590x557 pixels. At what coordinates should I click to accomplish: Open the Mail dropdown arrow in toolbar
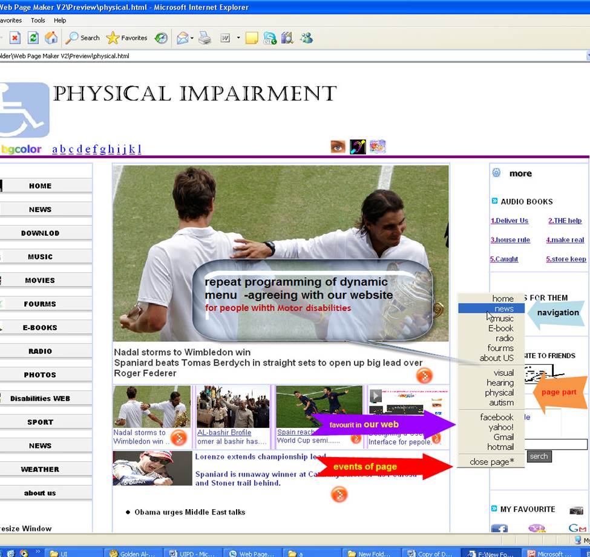[192, 38]
